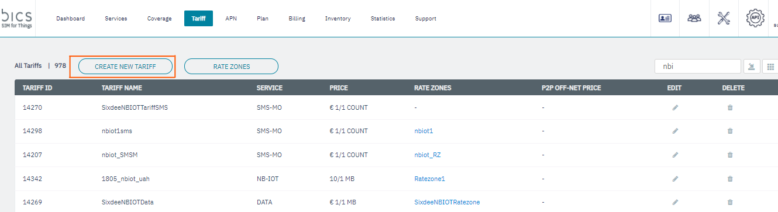The height and width of the screenshot is (212, 778).
Task: Edit the 1805_nbiot_uah tariff pencil icon
Action: [x=675, y=179]
